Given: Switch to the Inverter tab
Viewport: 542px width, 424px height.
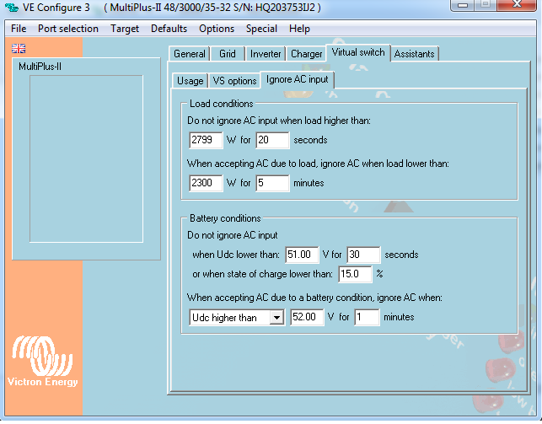Looking at the screenshot, I should click(x=266, y=54).
